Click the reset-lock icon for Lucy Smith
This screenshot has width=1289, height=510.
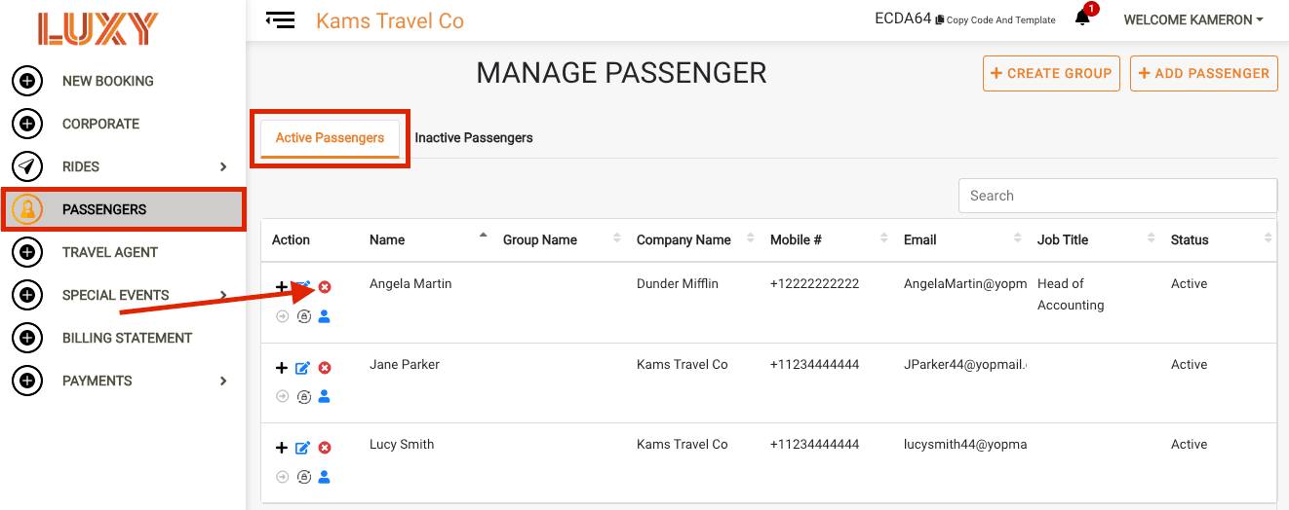tap(303, 477)
